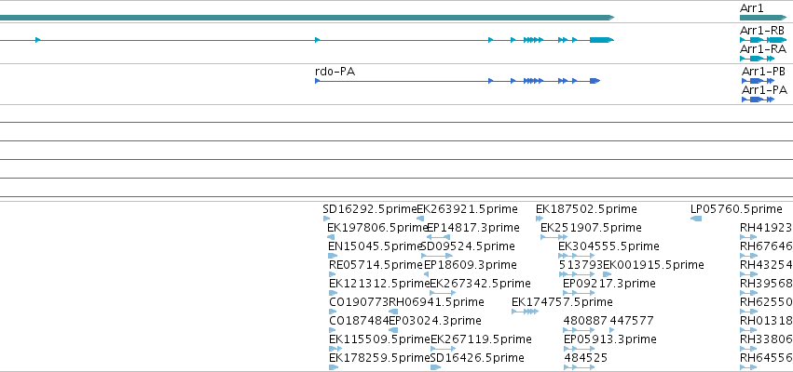
Task: Click the large teal gene span bar
Action: tap(307, 18)
